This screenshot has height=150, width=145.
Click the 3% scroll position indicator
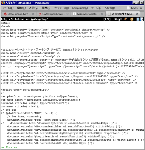pyautogui.click(x=116, y=19)
